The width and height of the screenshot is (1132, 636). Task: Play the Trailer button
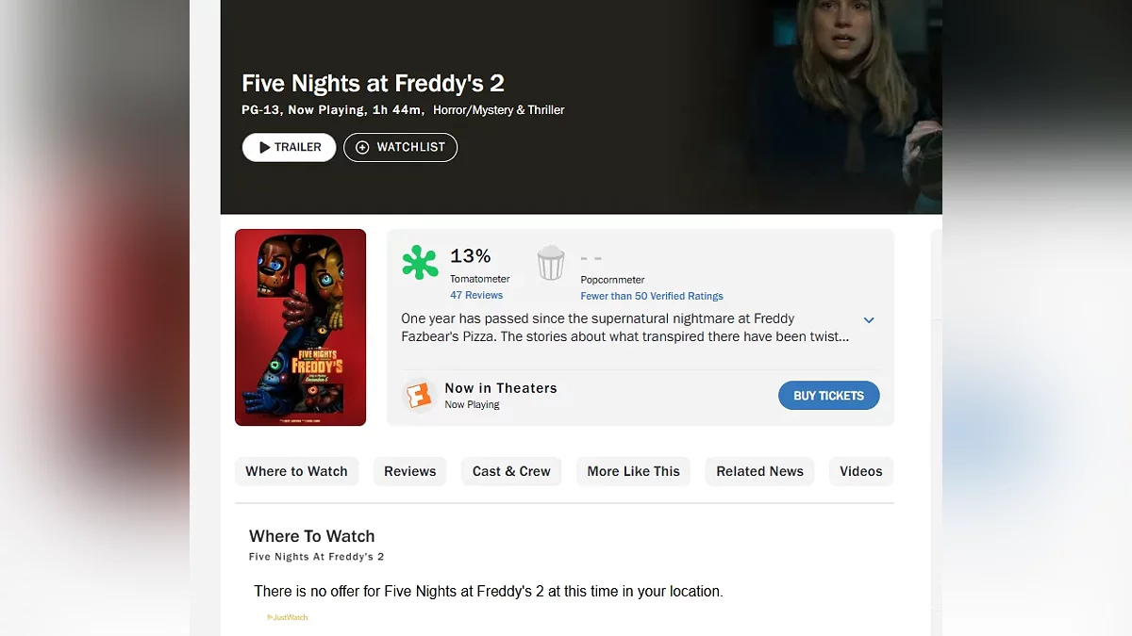(x=289, y=148)
